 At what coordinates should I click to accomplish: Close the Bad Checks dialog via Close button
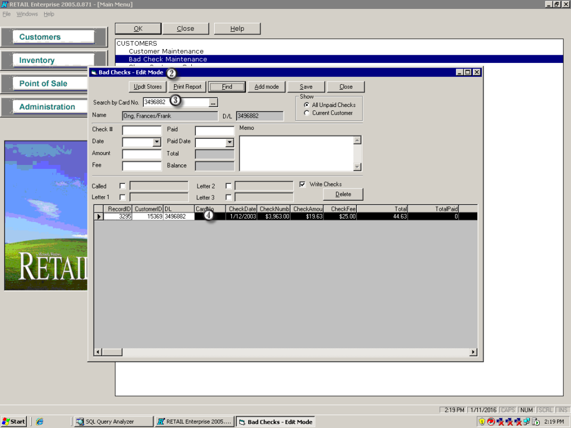346,87
